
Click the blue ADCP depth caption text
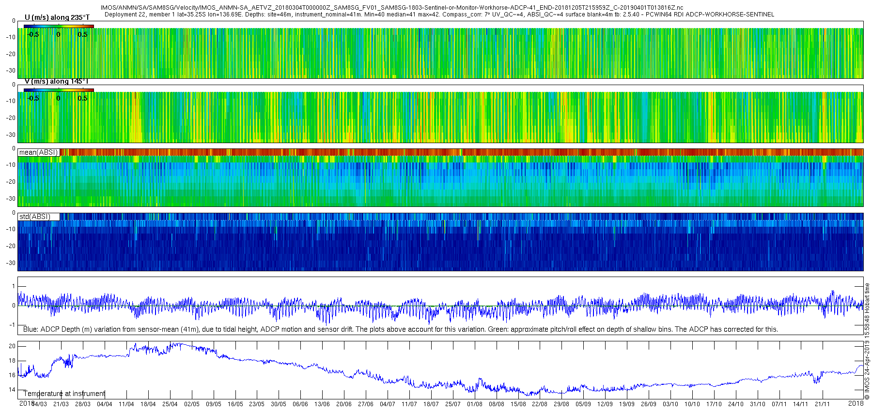[x=400, y=329]
